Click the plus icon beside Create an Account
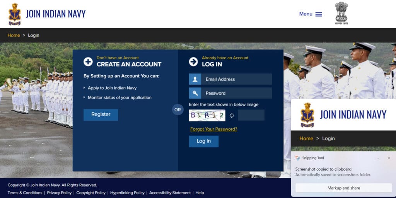This screenshot has width=396, height=198. [x=88, y=61]
